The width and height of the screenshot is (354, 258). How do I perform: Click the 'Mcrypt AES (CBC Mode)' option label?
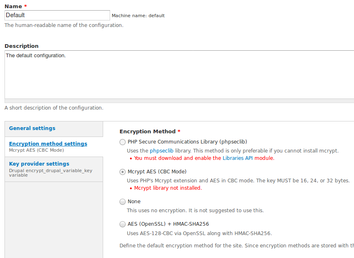coord(157,172)
